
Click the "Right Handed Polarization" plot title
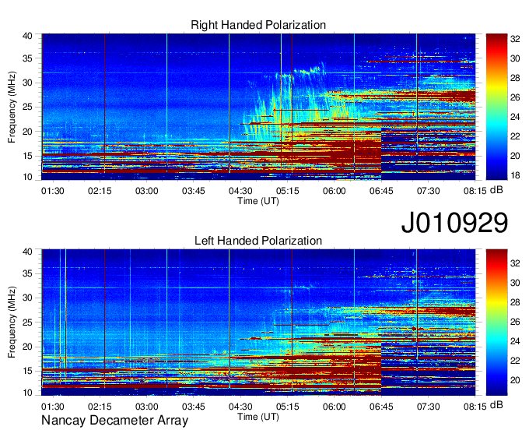tap(258, 25)
